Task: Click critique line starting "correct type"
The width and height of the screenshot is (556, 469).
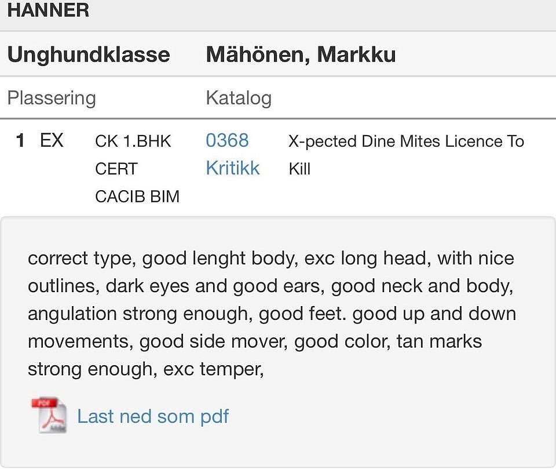Action: tap(270, 258)
